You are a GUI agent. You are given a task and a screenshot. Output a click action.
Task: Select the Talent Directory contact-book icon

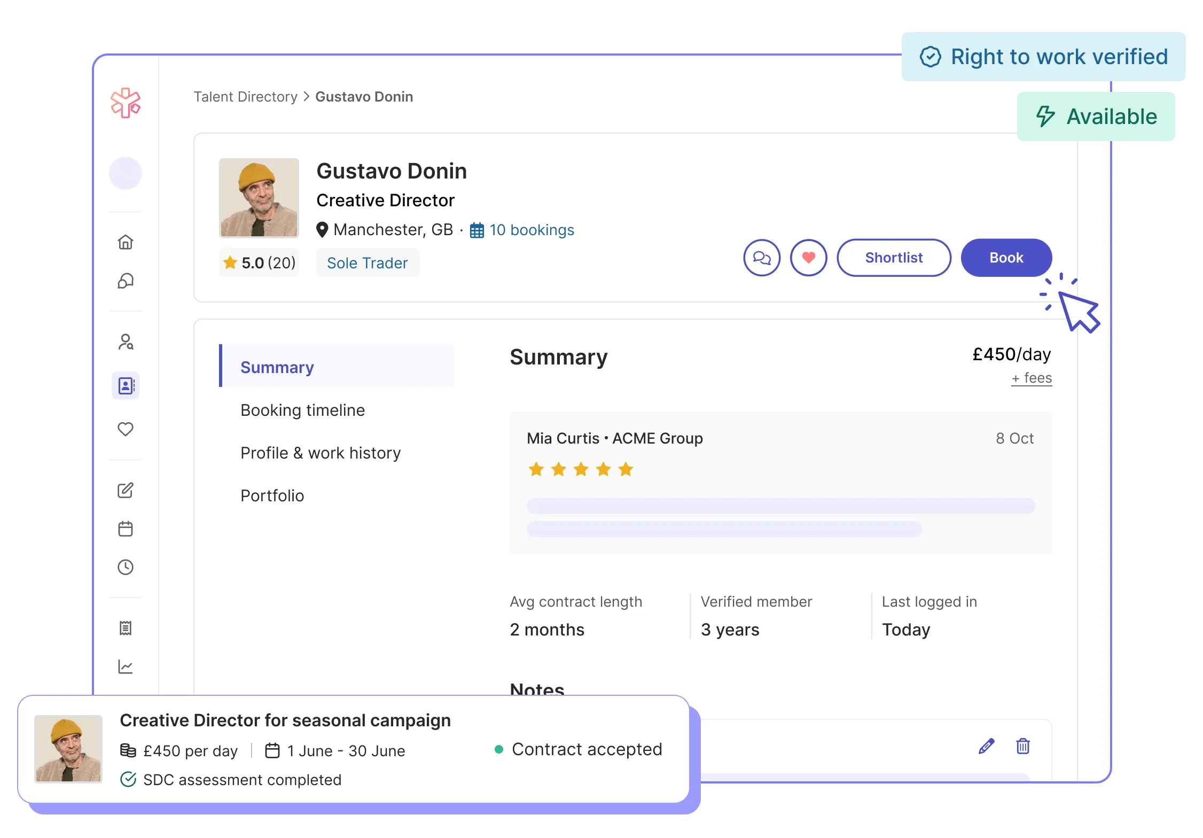pos(126,385)
